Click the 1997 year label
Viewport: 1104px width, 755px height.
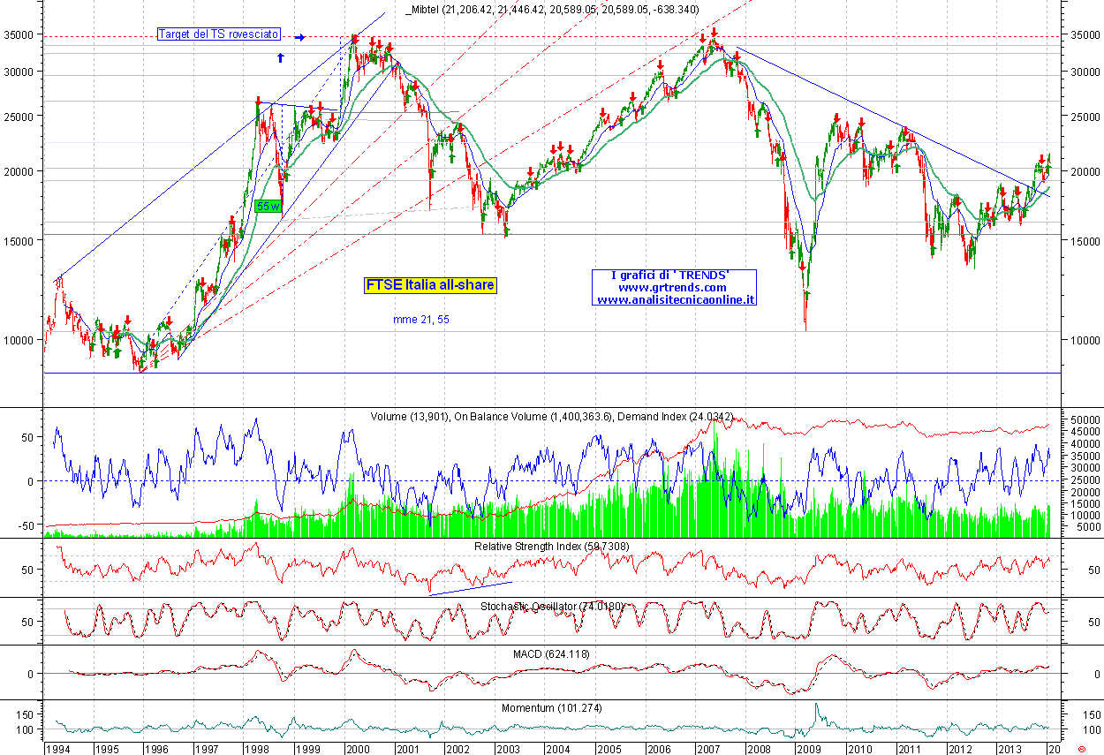tap(208, 749)
